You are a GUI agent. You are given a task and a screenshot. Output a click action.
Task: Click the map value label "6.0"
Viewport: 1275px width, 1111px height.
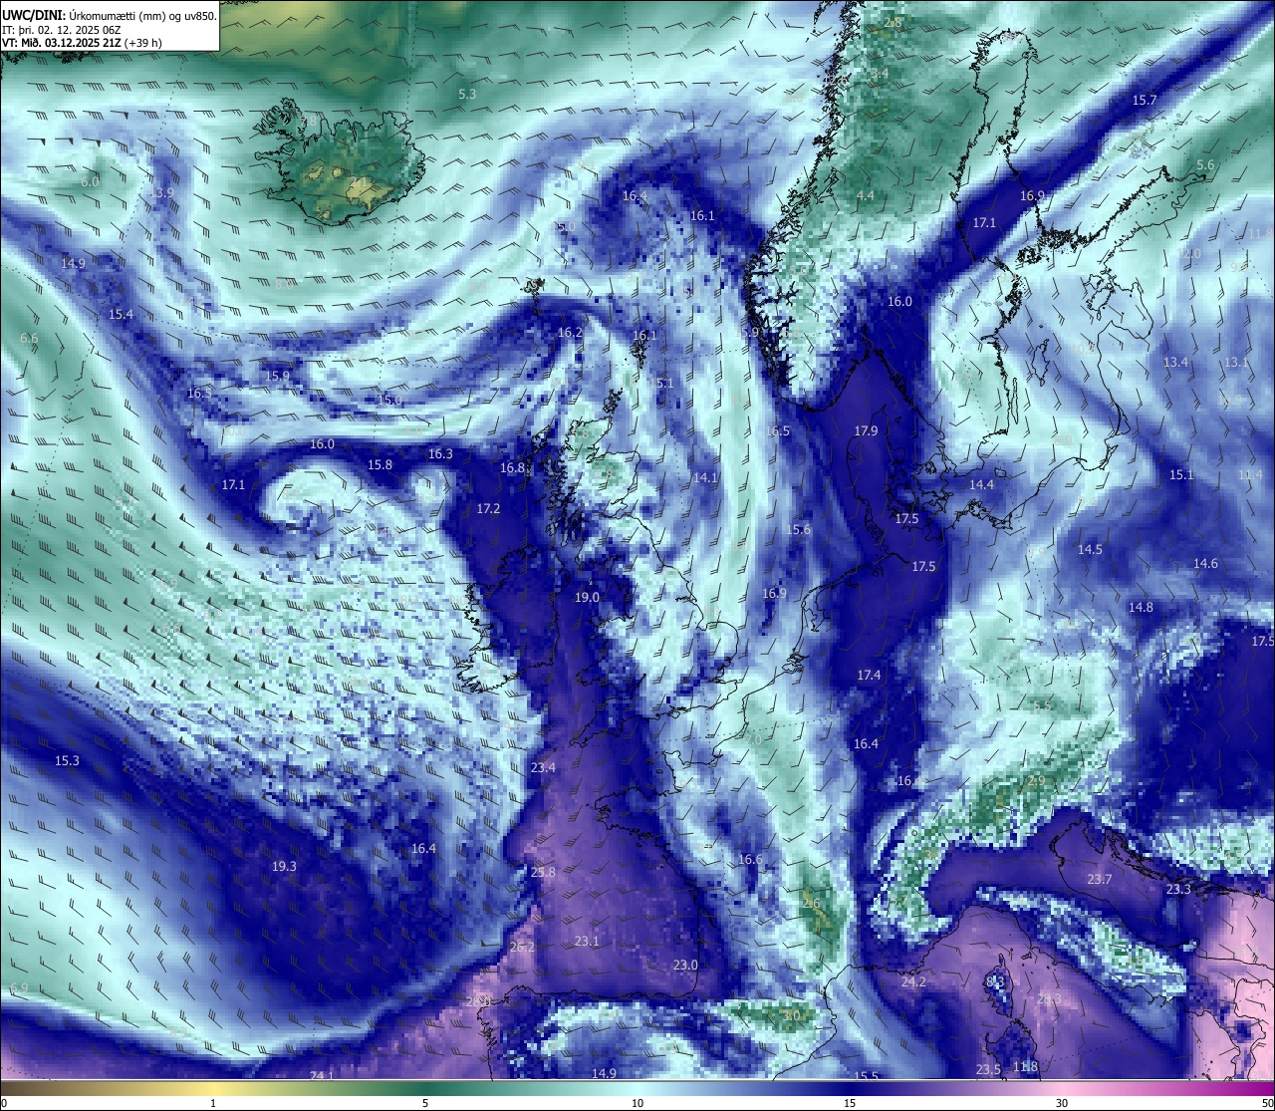tap(91, 181)
